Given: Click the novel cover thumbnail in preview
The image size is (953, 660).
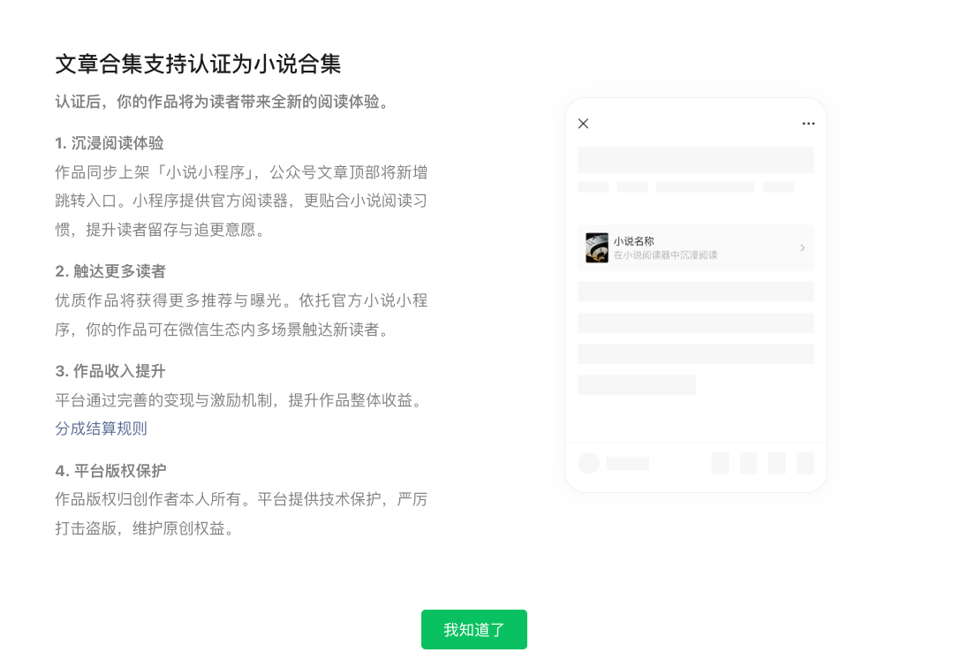Looking at the screenshot, I should 597,247.
